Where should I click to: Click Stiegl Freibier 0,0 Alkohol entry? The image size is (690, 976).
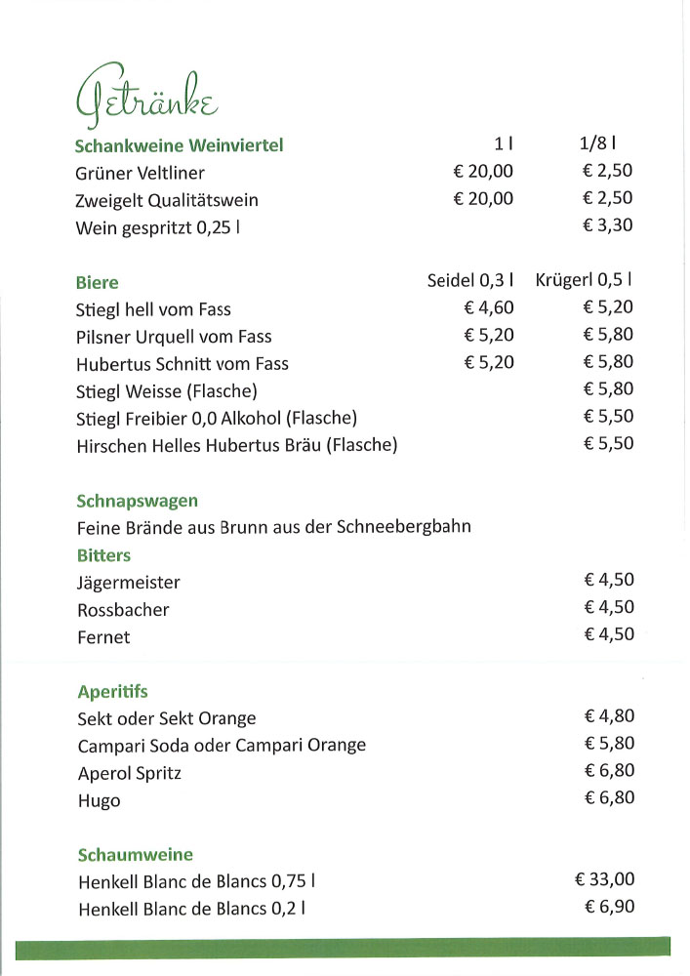pyautogui.click(x=217, y=419)
